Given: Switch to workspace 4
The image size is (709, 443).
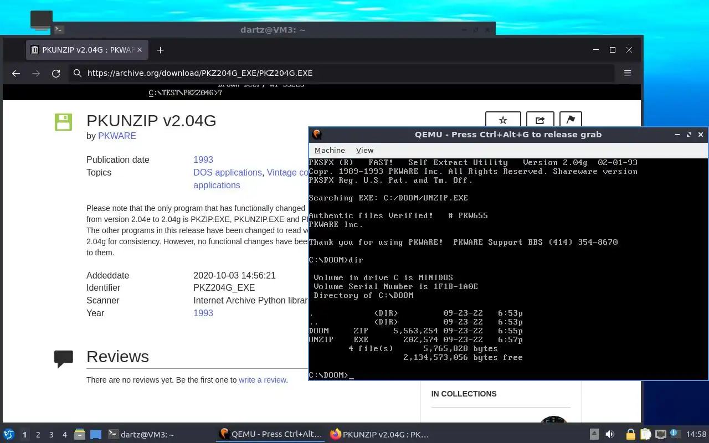Looking at the screenshot, I should [65, 435].
